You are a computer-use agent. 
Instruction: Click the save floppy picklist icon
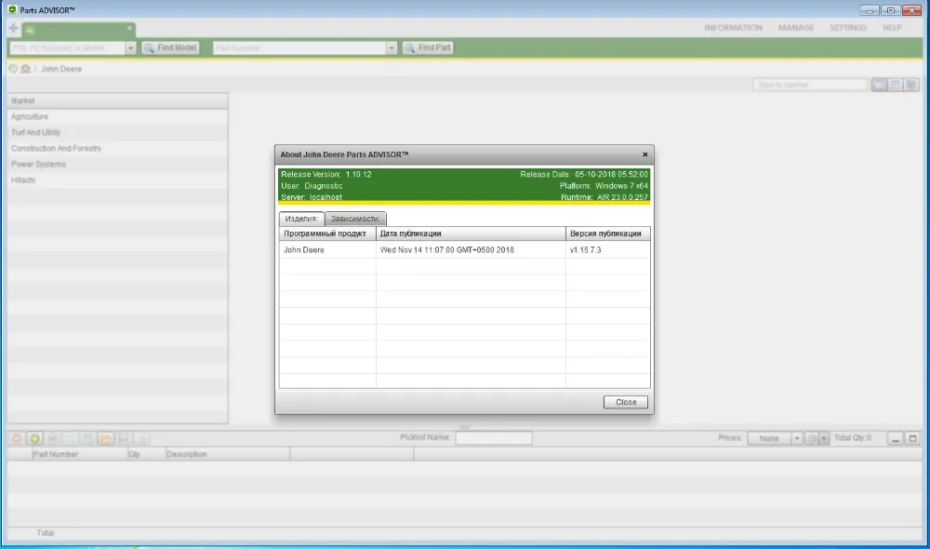[x=124, y=438]
